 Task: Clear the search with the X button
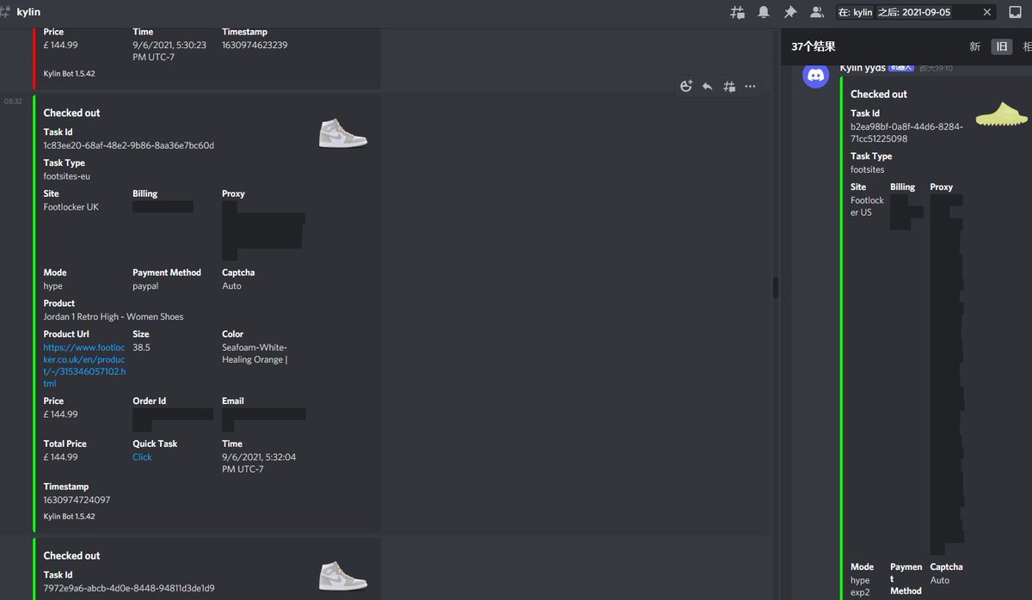tap(987, 12)
